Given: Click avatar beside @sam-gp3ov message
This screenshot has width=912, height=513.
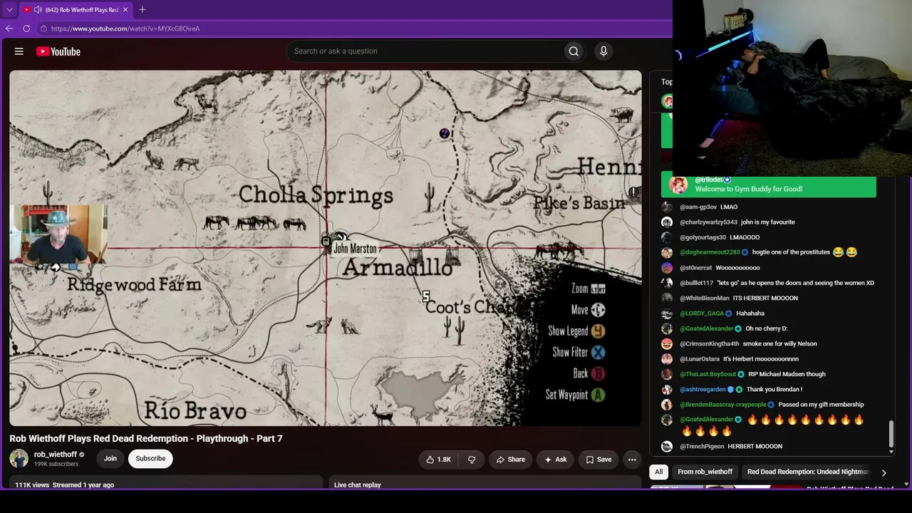Looking at the screenshot, I should click(x=667, y=207).
